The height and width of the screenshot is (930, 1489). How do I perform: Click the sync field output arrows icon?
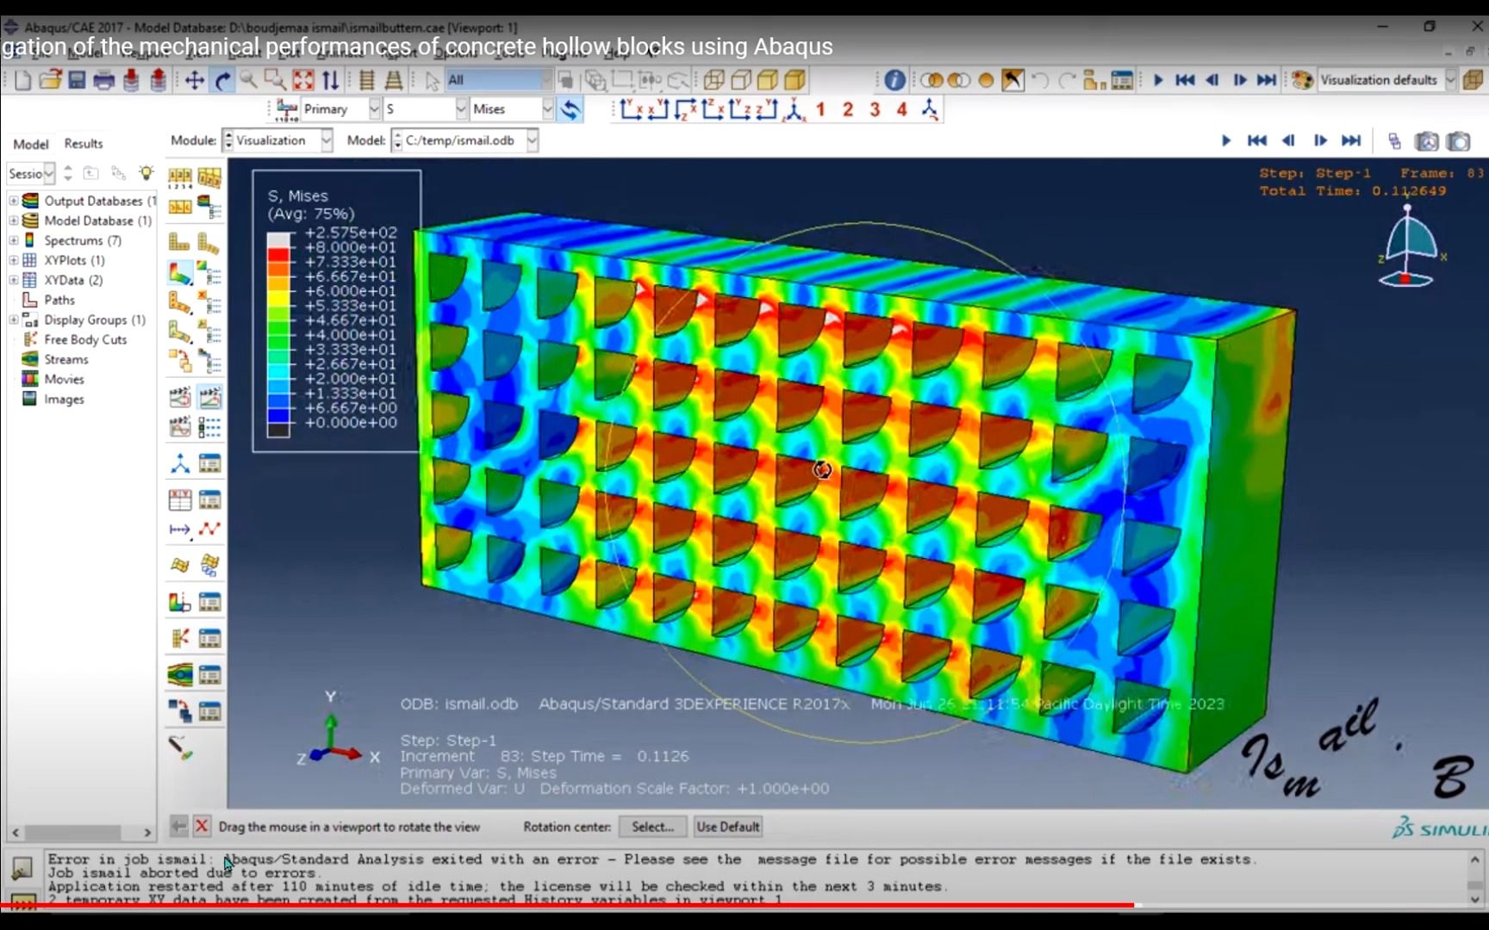tap(570, 109)
